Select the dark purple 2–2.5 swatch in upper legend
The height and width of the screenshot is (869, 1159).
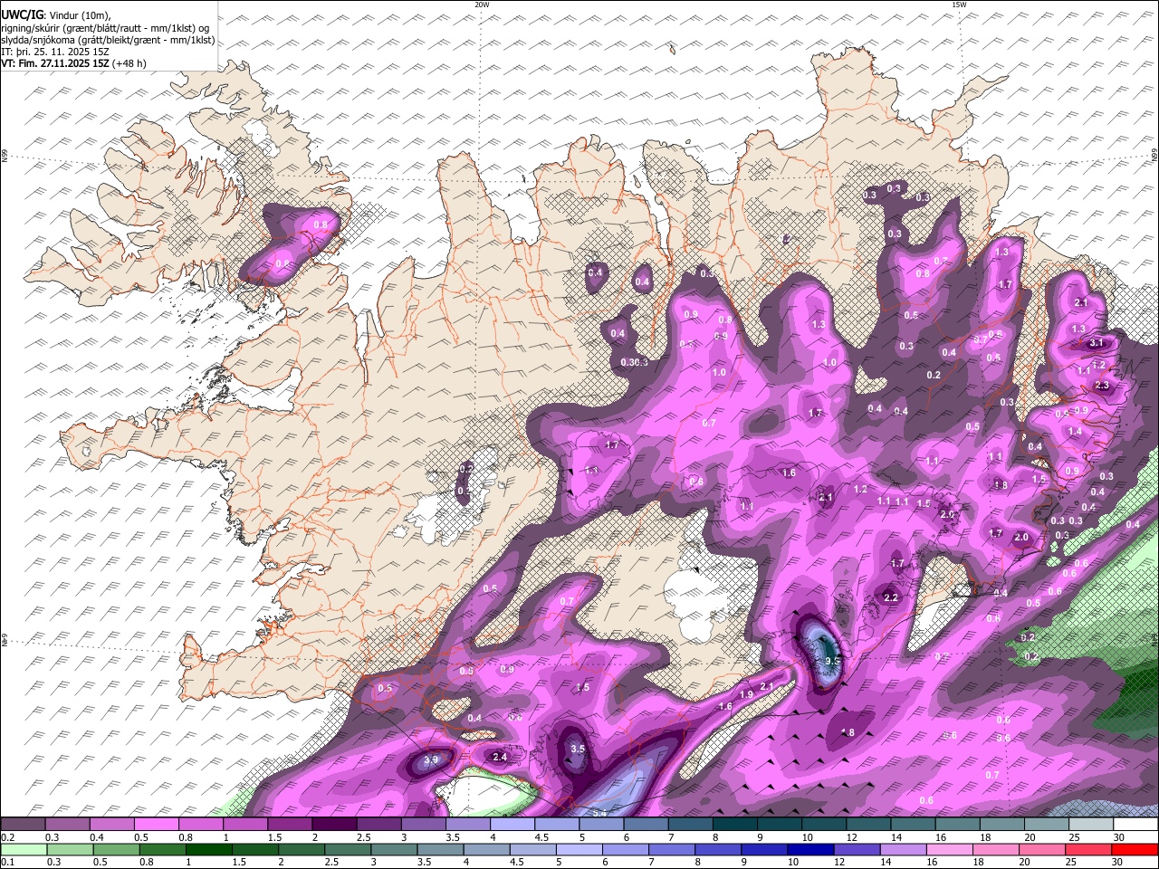pos(334,825)
